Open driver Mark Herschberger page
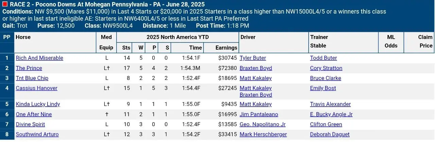Image resolution: width=435 pixels, height=142 pixels. 263,135
